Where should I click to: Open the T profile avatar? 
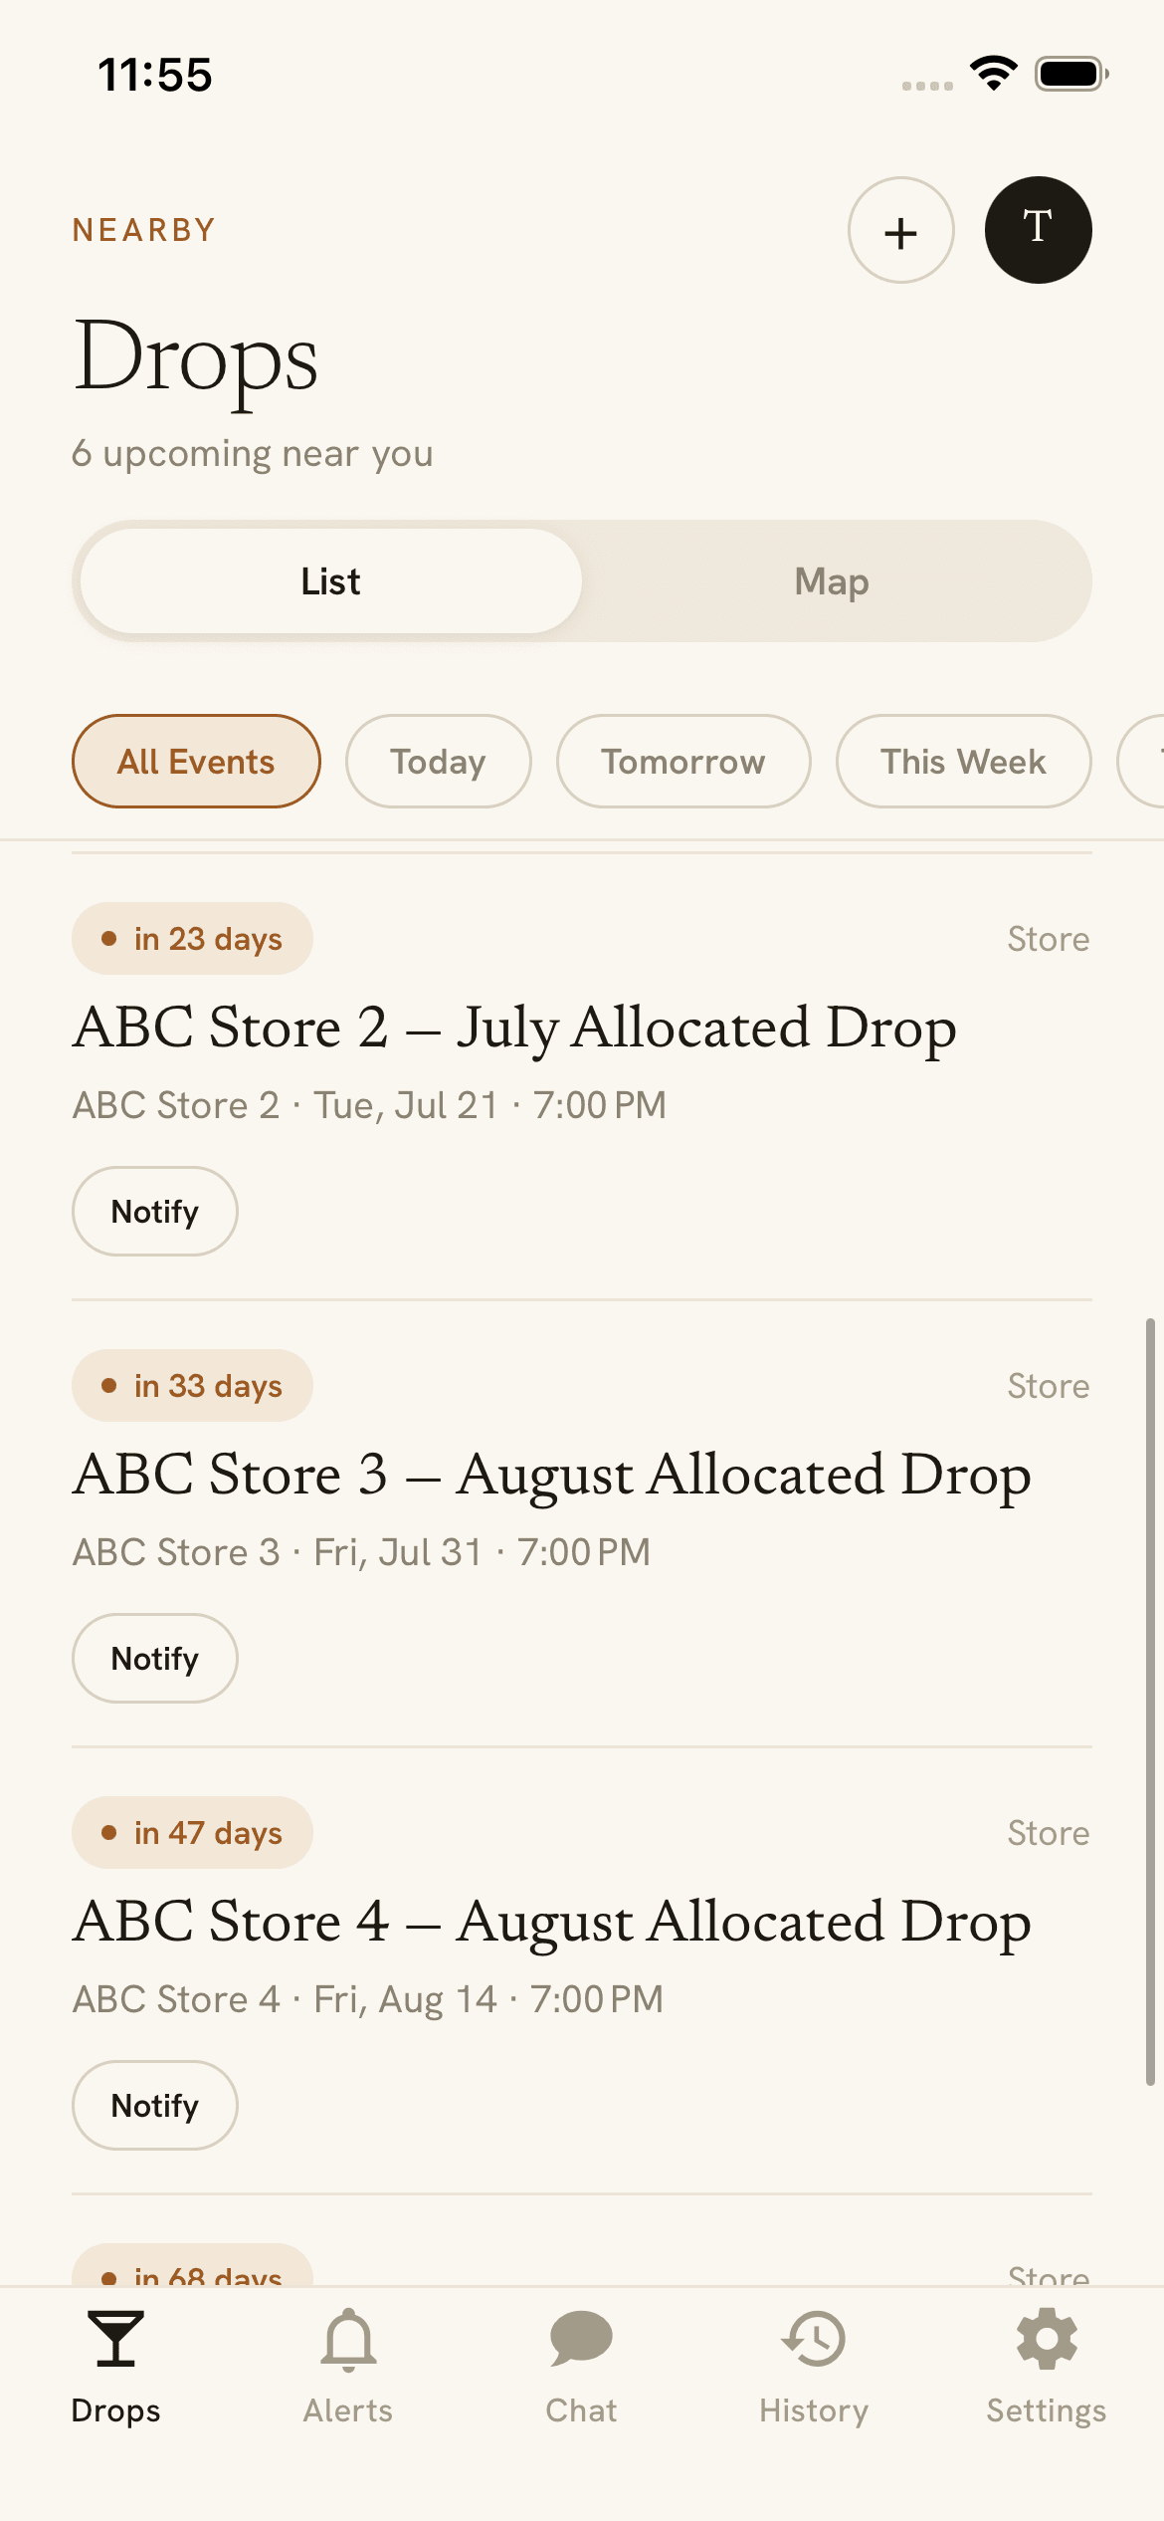(1038, 231)
